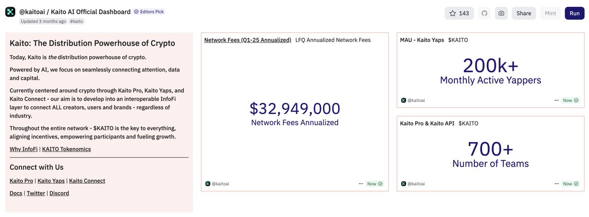
Task: Open the KAITO Tokenomics link
Action: coord(66,149)
